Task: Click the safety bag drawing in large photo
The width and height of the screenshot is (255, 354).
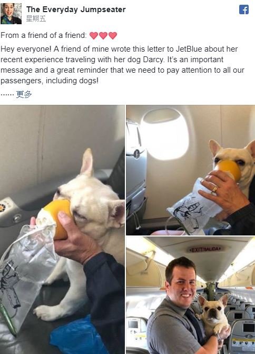Action: point(9,284)
